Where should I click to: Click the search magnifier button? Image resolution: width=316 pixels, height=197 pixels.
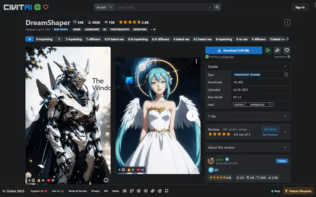pyautogui.click(x=217, y=7)
